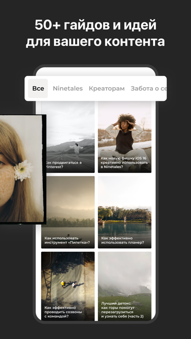The width and height of the screenshot is (191, 339).
Task: Click the headline "50+ гайдов и идей"
Action: pos(95,25)
